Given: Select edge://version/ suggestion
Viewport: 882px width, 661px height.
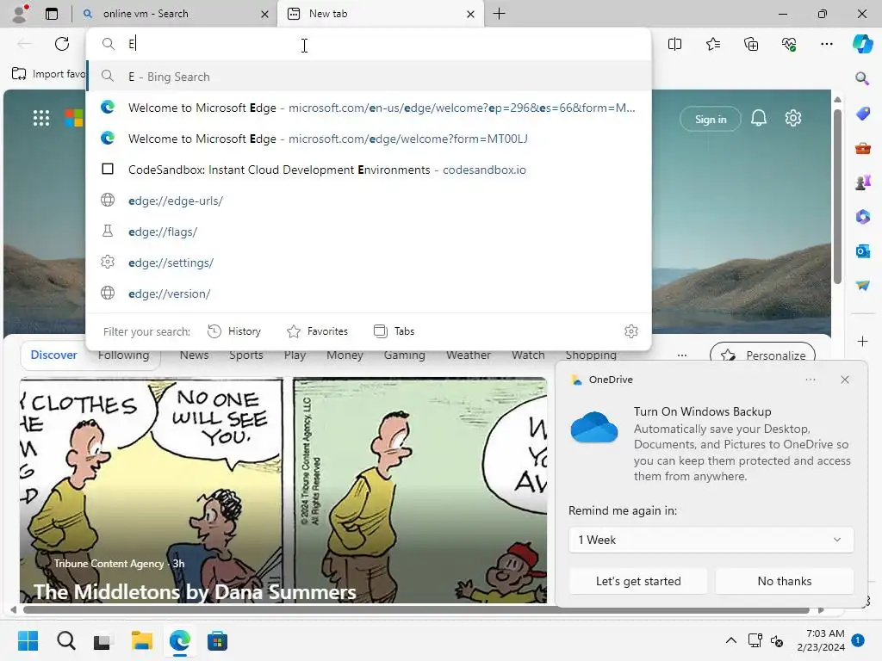Looking at the screenshot, I should click(x=369, y=293).
